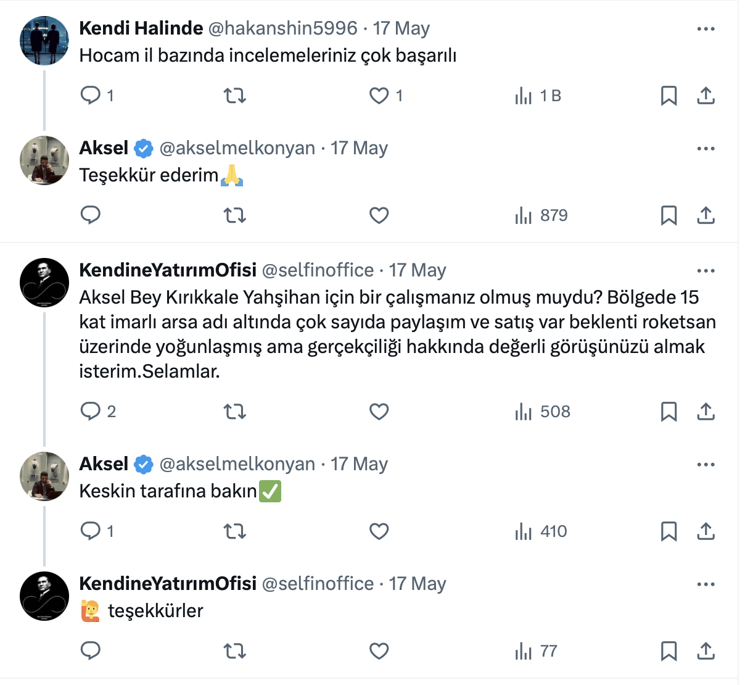This screenshot has width=745, height=685.
Task: Like Kendi Halinde's tweet
Action: [379, 96]
